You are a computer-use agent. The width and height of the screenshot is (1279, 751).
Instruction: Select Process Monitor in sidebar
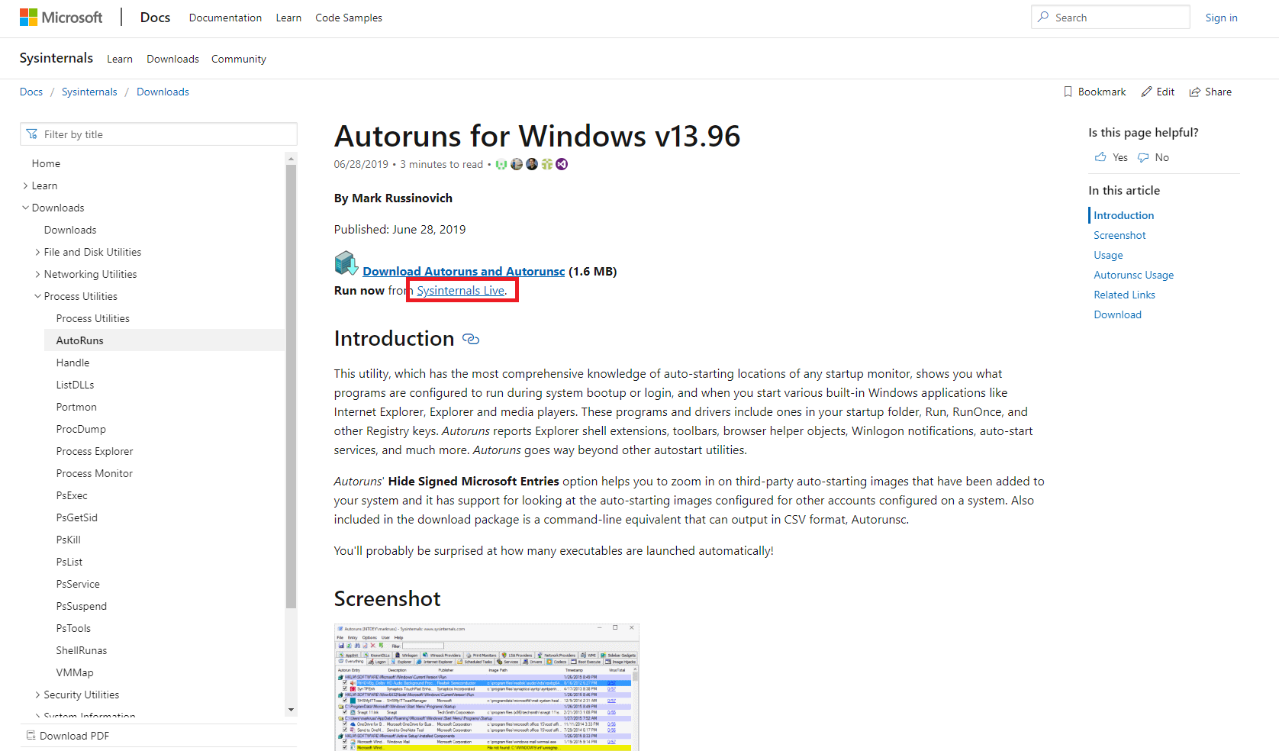pos(95,473)
